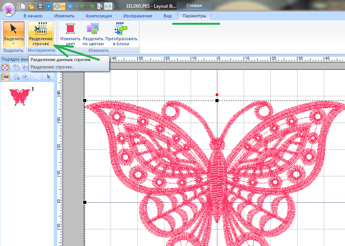Toggle the fit-to-frame button in sewing order panel
This screenshot has width=345, height=246.
[5, 67]
